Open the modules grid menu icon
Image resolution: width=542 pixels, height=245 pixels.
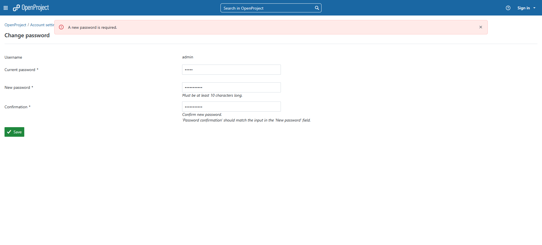6,8
